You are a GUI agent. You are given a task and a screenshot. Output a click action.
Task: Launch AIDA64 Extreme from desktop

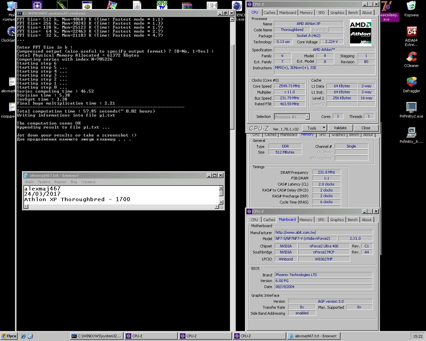tap(411, 36)
